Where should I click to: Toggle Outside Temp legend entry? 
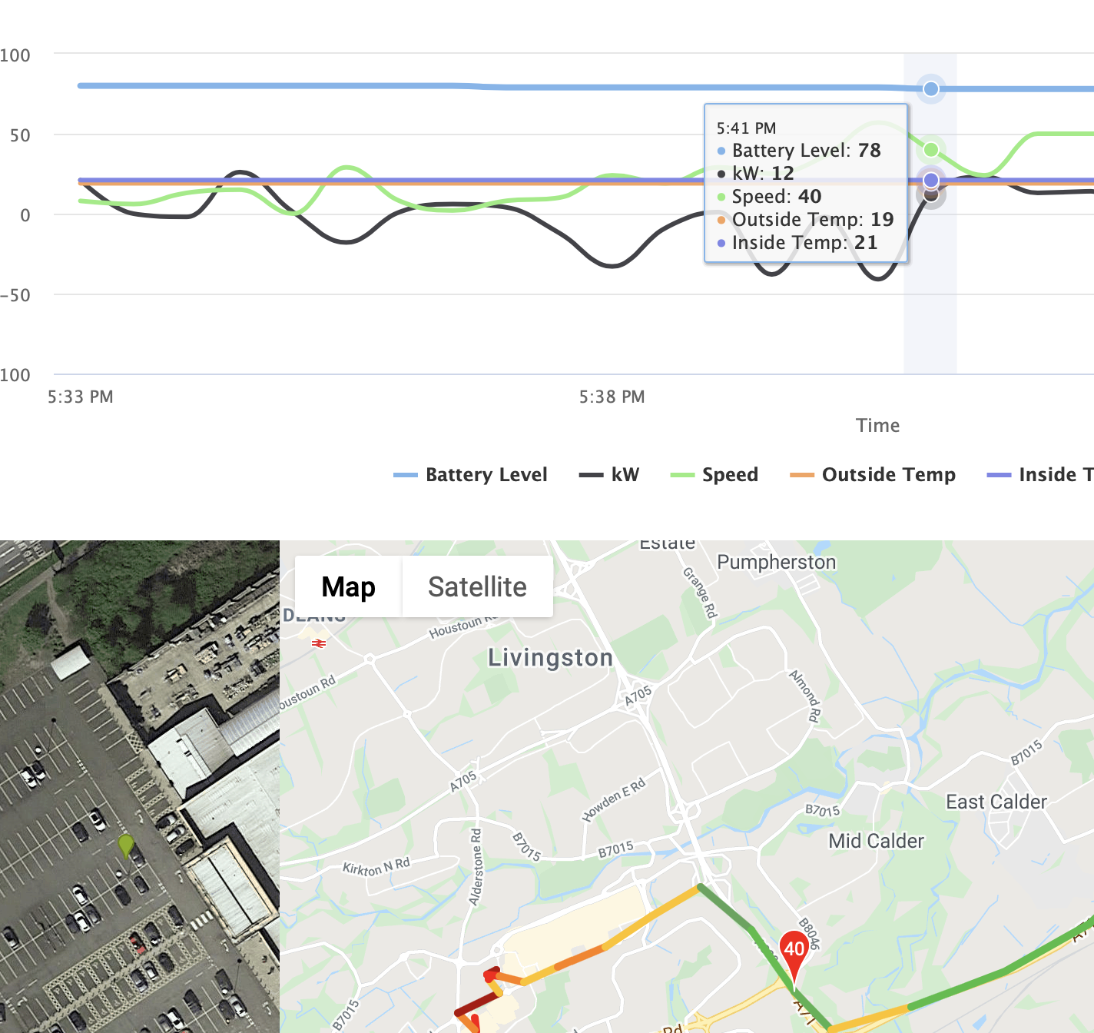873,475
